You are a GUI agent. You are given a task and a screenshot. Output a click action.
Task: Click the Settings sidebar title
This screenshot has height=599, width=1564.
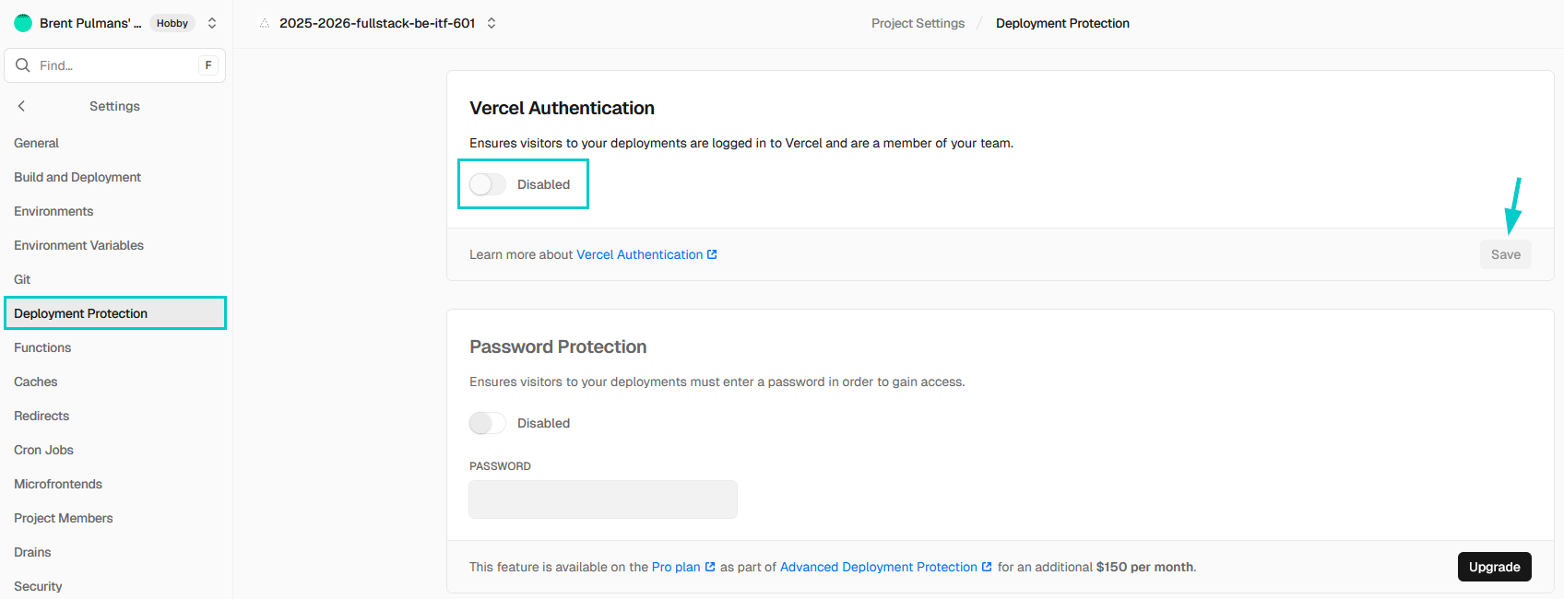coord(114,106)
